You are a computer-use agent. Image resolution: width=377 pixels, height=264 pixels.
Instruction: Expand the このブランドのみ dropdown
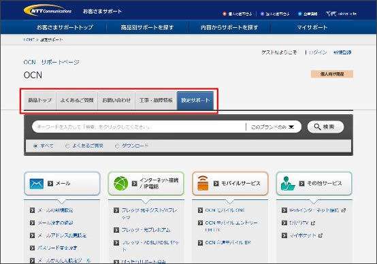[273, 127]
